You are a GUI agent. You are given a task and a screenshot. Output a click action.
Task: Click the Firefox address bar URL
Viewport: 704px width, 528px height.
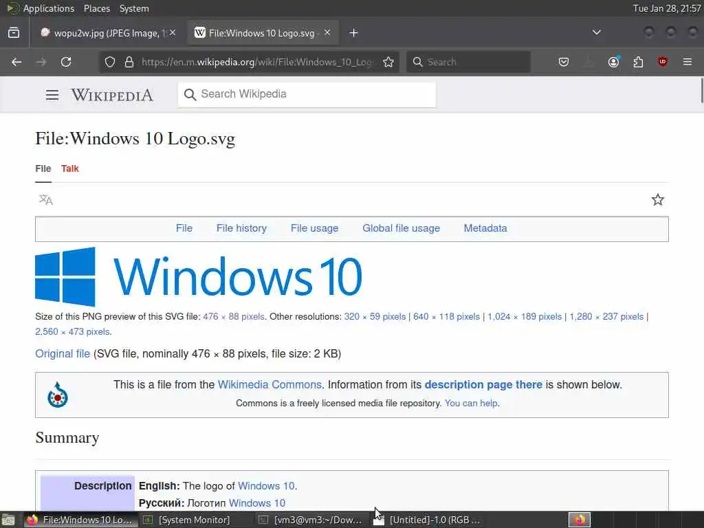[257, 62]
